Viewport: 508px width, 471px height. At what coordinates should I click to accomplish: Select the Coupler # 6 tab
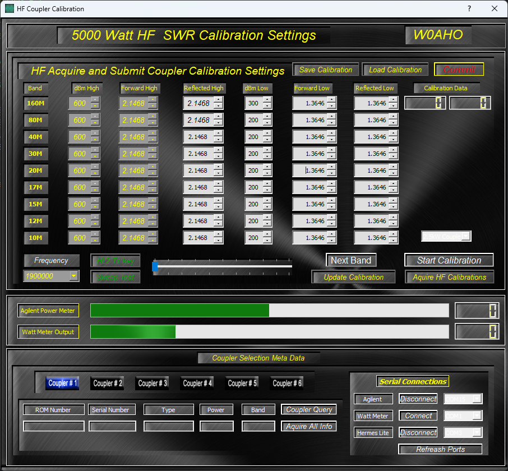pyautogui.click(x=287, y=383)
